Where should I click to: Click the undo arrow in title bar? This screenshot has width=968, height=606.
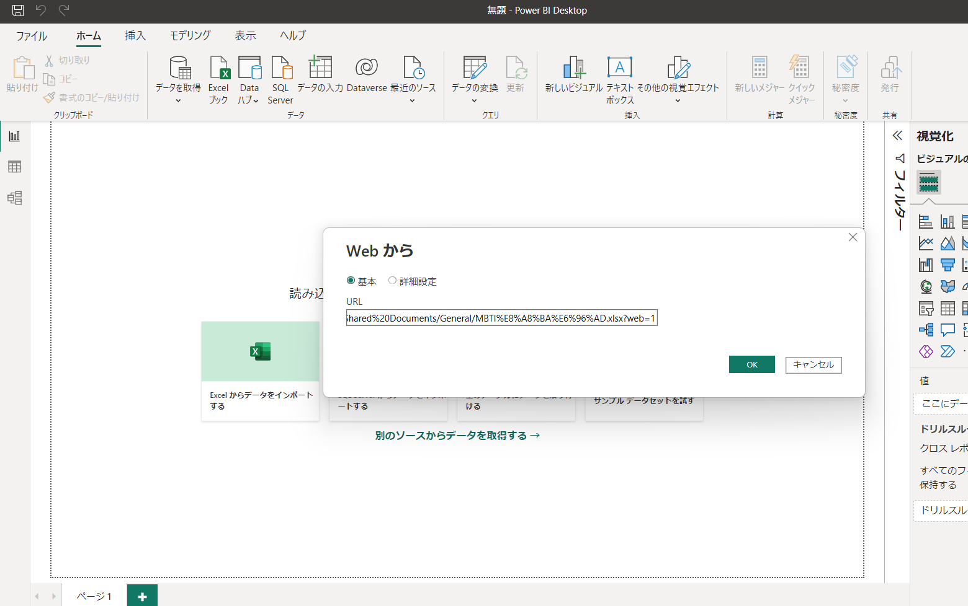[41, 10]
